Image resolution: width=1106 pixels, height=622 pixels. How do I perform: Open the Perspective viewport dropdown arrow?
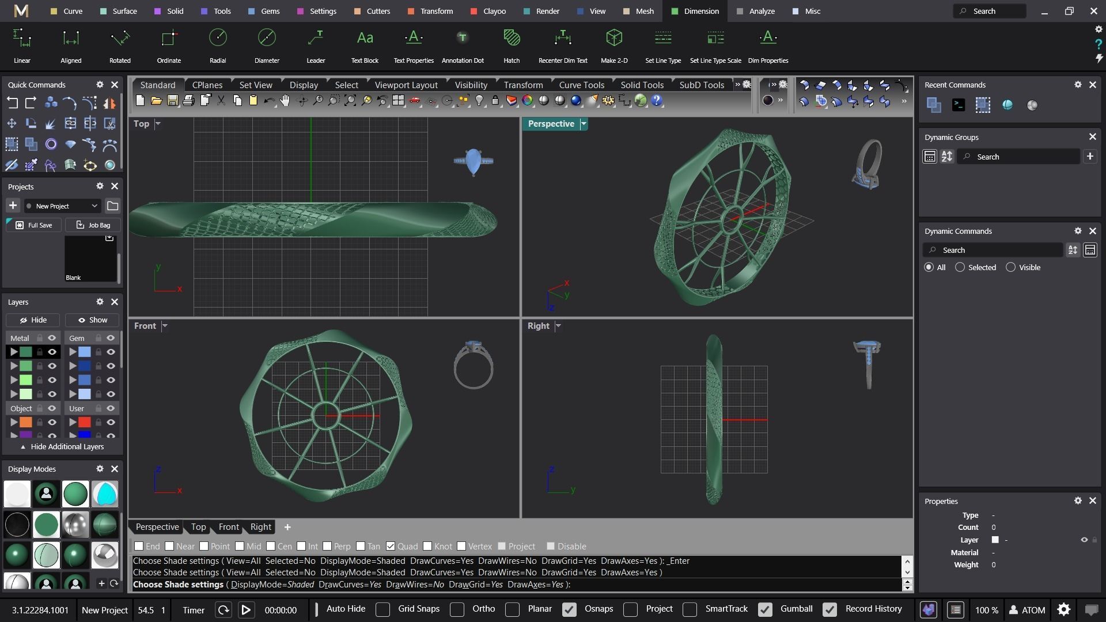[584, 124]
